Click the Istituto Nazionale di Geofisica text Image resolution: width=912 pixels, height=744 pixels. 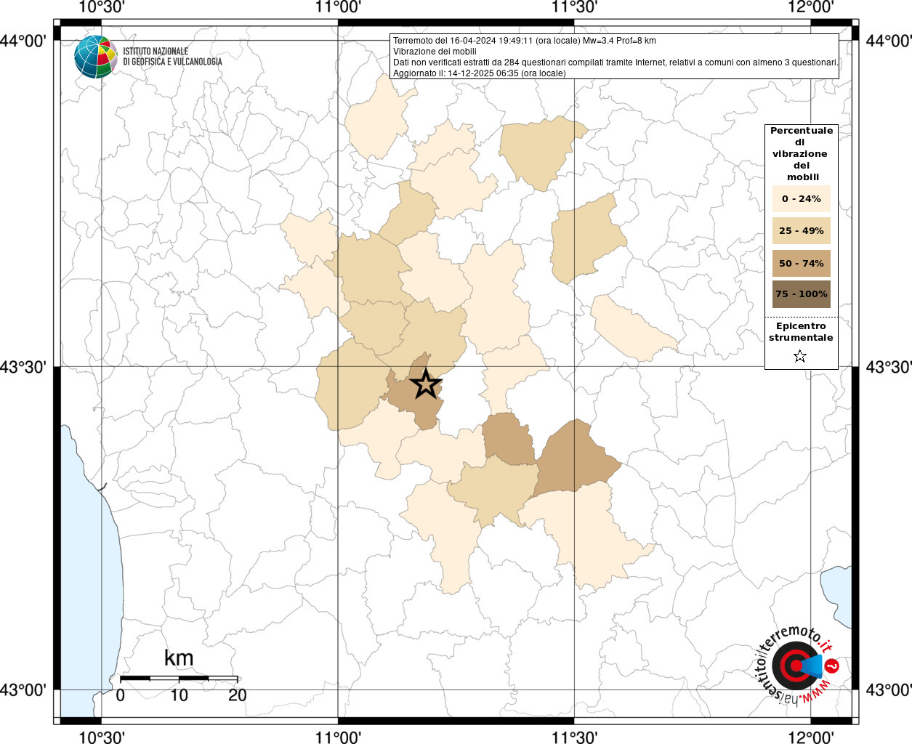[172, 57]
